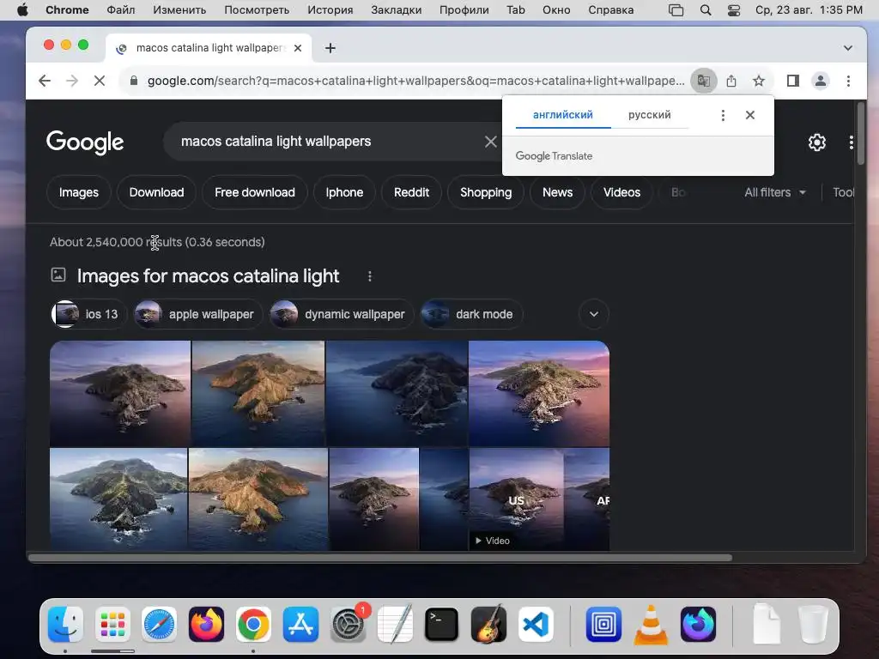Open more options beside Images for heading
Viewport: 879px width, 659px height.
point(369,276)
